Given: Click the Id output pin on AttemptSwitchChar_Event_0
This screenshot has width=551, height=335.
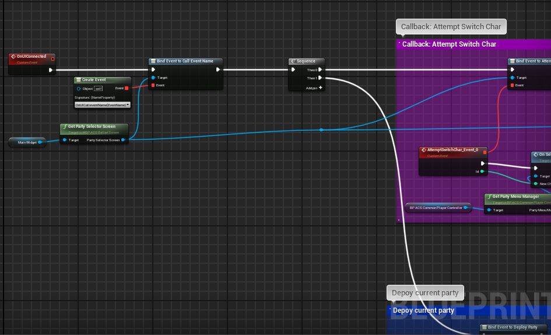Looking at the screenshot, I should pyautogui.click(x=482, y=172).
